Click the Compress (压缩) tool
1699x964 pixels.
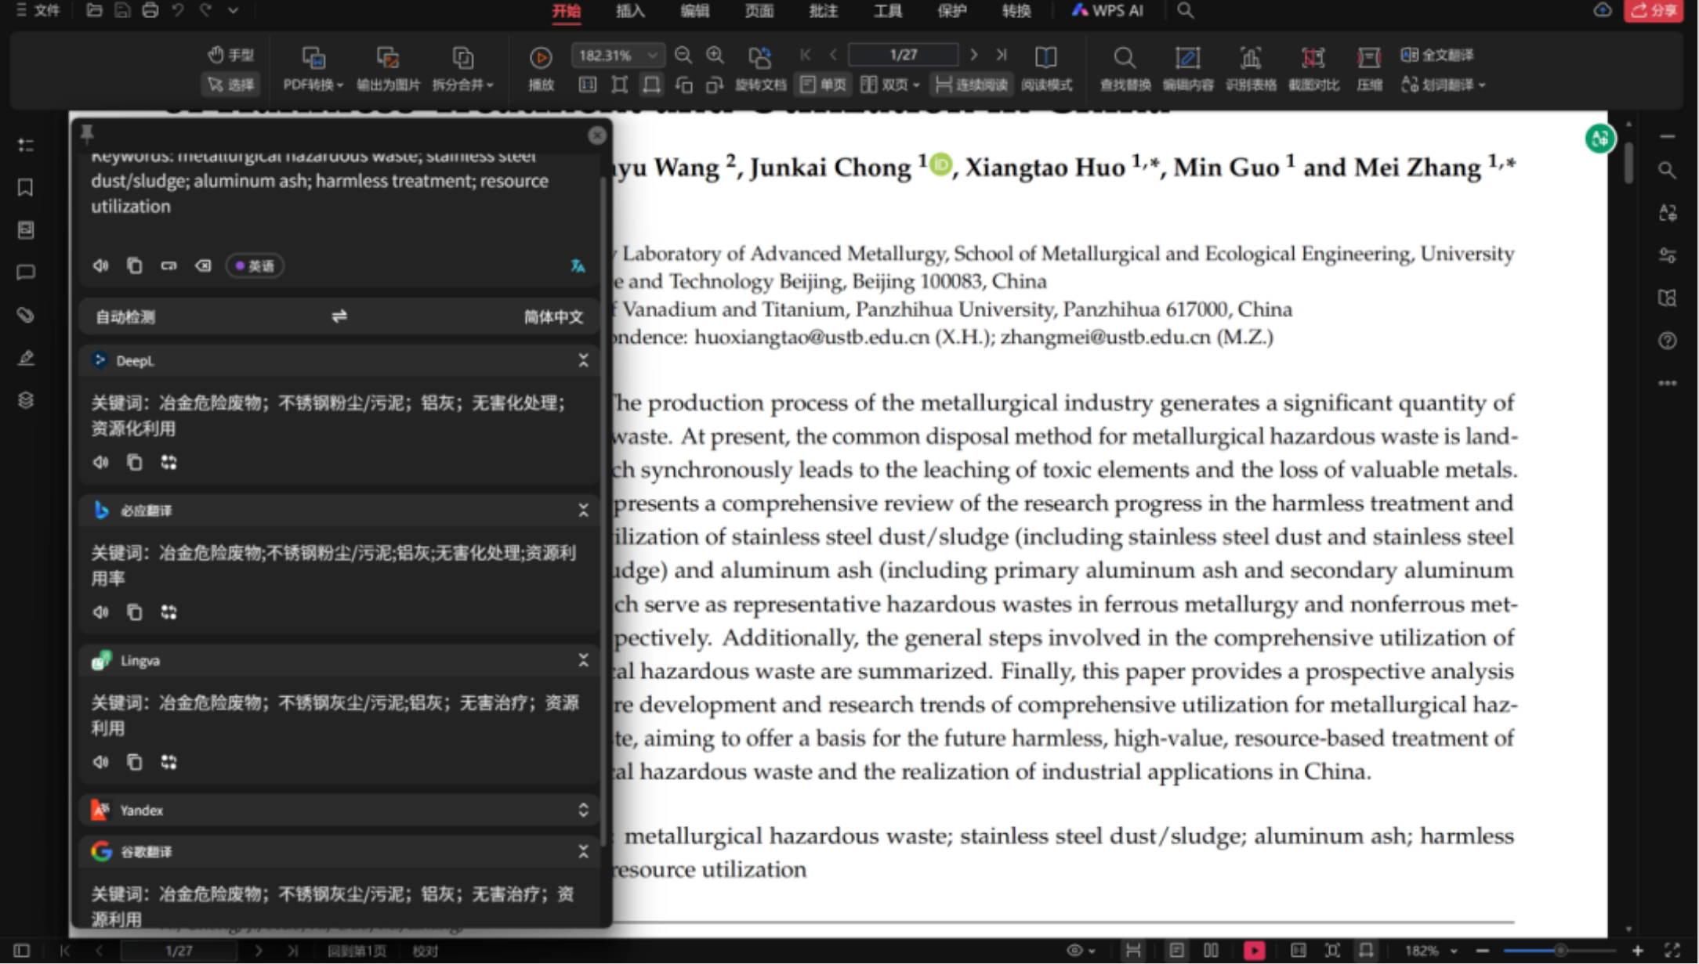1369,69
